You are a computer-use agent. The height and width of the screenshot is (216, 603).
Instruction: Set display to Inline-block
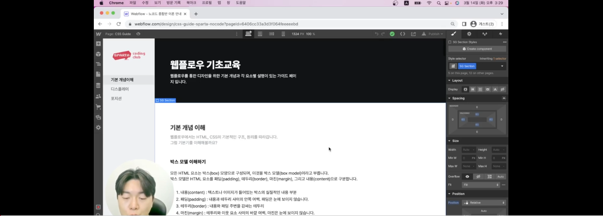pos(488,89)
